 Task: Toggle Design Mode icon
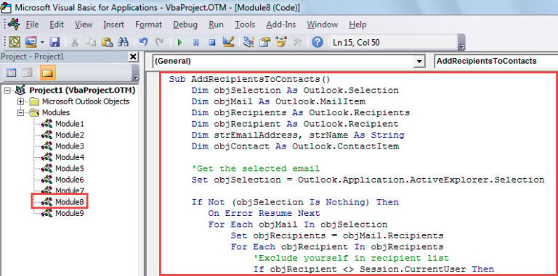pyautogui.click(x=228, y=42)
